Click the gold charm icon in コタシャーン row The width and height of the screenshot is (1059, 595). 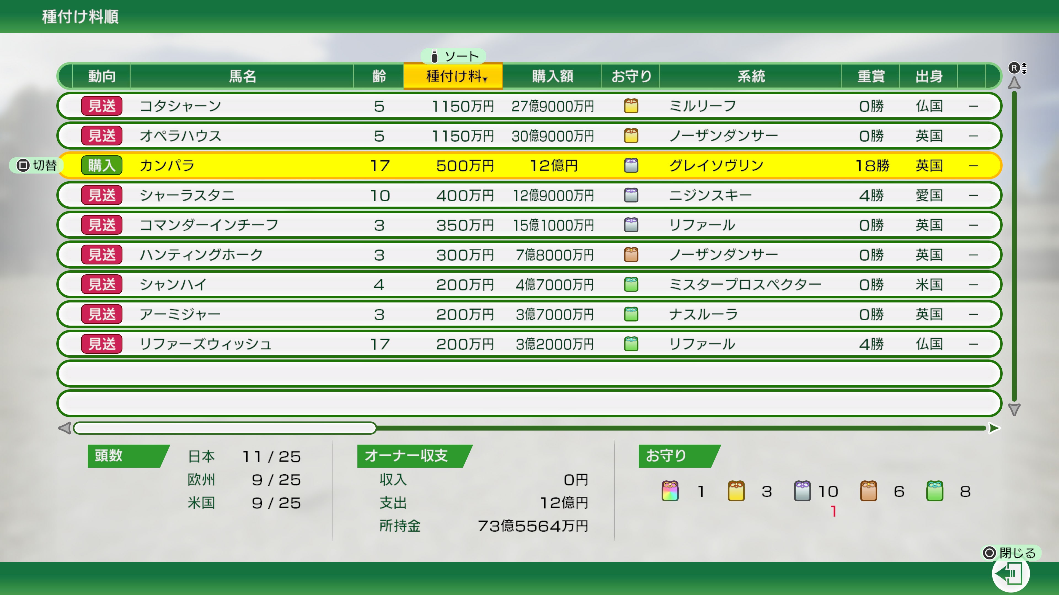[631, 106]
